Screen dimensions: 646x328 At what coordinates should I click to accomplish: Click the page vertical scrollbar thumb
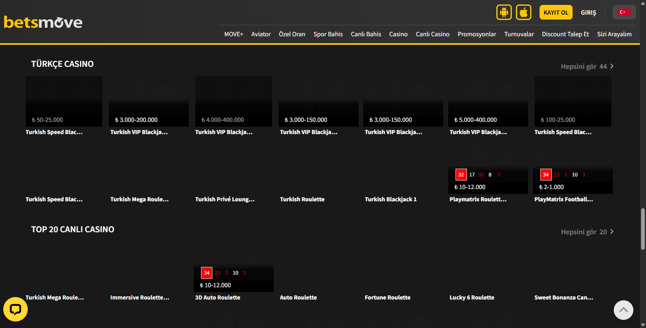(643, 228)
